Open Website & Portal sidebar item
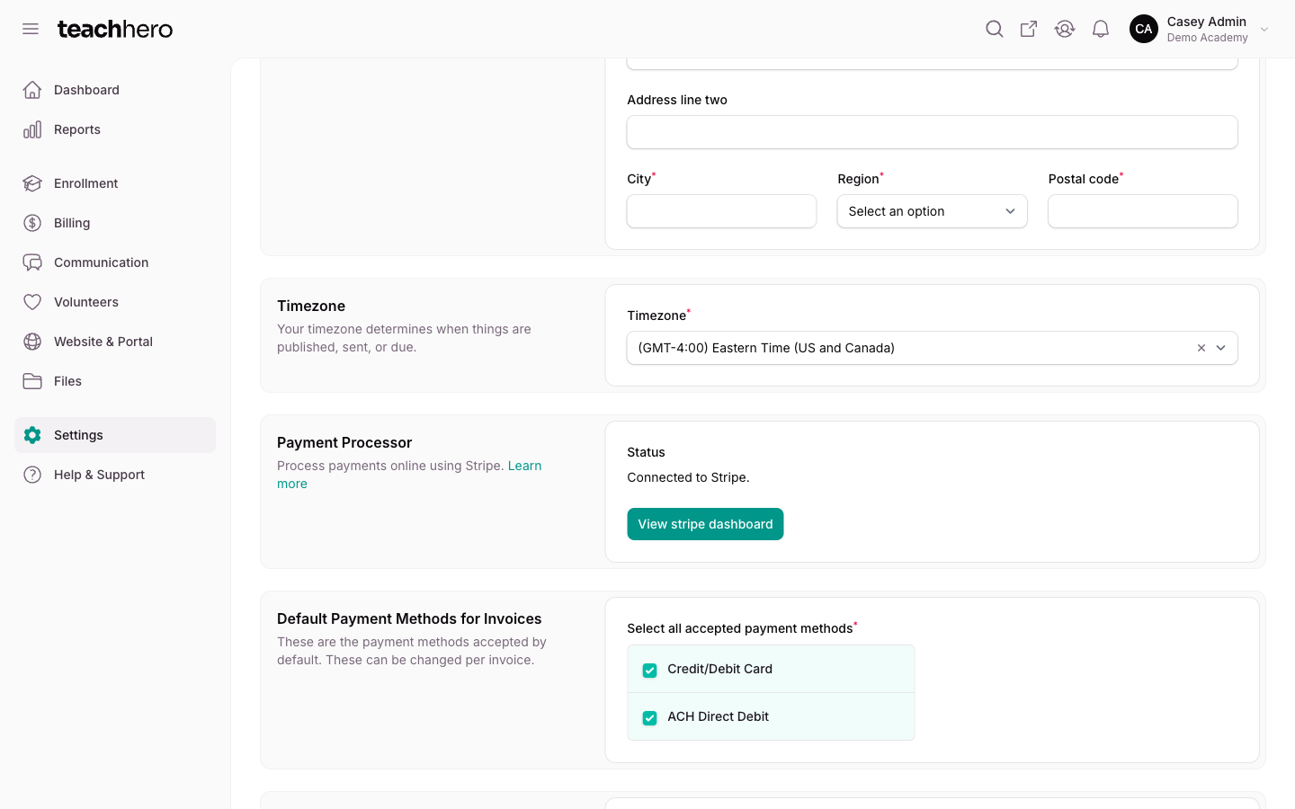This screenshot has height=809, width=1295. (115, 342)
